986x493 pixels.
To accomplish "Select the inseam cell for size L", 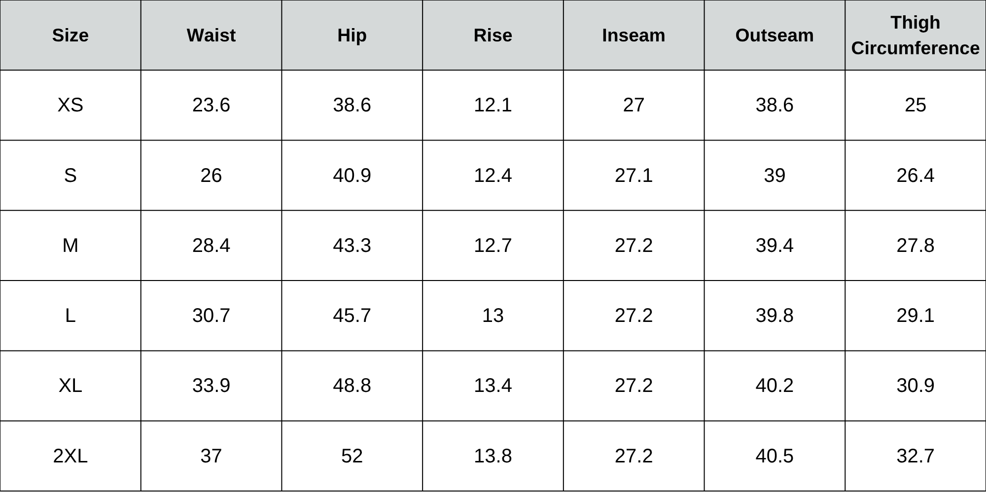I will [634, 316].
